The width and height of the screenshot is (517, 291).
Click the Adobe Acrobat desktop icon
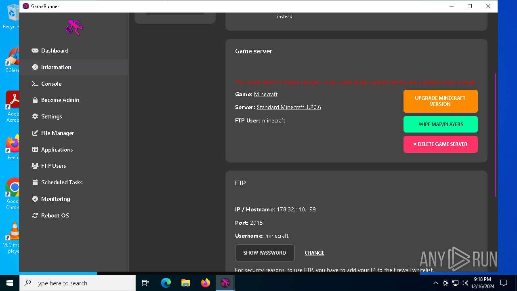[x=12, y=107]
